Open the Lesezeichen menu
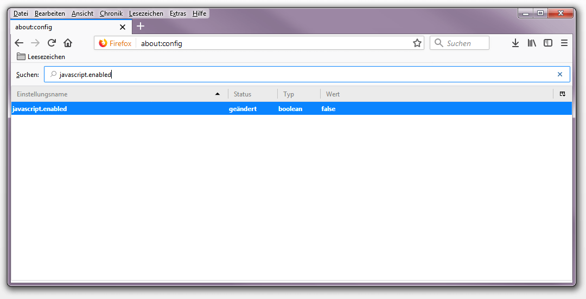The width and height of the screenshot is (586, 299). (x=146, y=14)
